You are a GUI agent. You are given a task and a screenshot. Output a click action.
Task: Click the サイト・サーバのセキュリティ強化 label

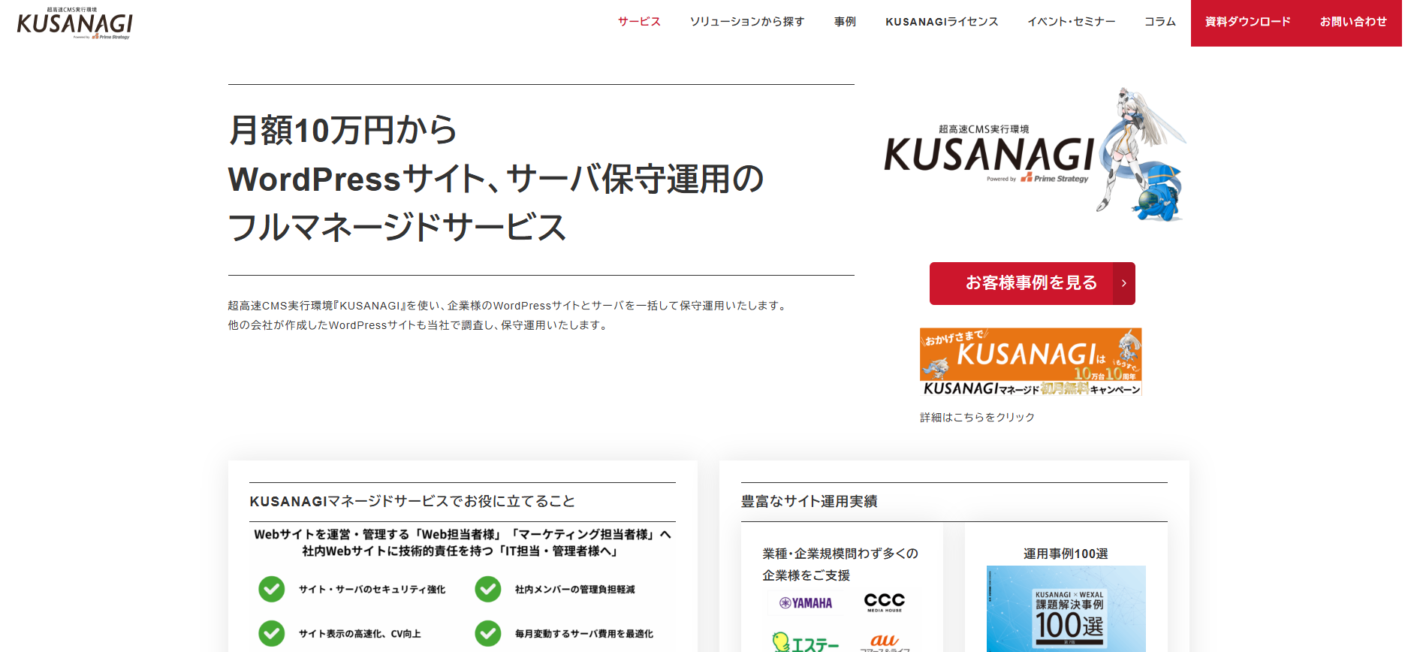(x=372, y=590)
